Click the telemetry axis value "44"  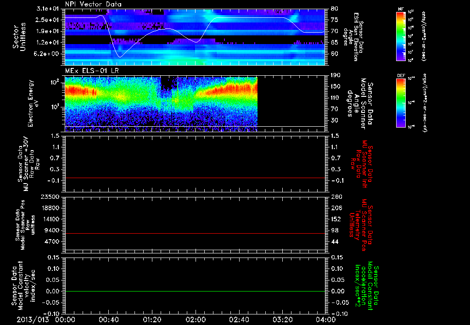(x=334, y=241)
